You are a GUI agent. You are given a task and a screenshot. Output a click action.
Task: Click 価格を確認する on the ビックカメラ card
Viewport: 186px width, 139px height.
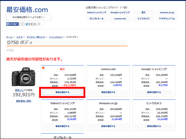154,126
